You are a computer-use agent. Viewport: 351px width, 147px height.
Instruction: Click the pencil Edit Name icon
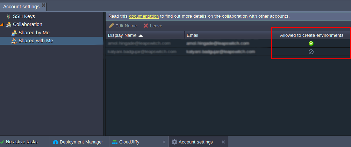coord(111,26)
